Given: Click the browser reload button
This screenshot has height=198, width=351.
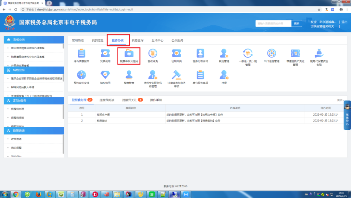Looking at the screenshot, I should (16, 9).
